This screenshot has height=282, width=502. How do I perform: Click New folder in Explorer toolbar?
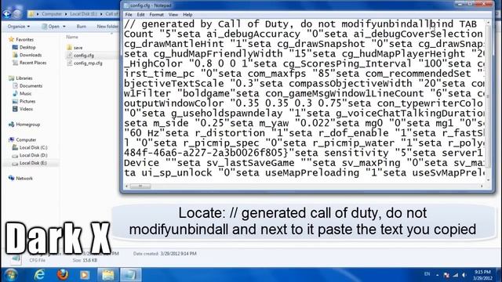(107, 26)
